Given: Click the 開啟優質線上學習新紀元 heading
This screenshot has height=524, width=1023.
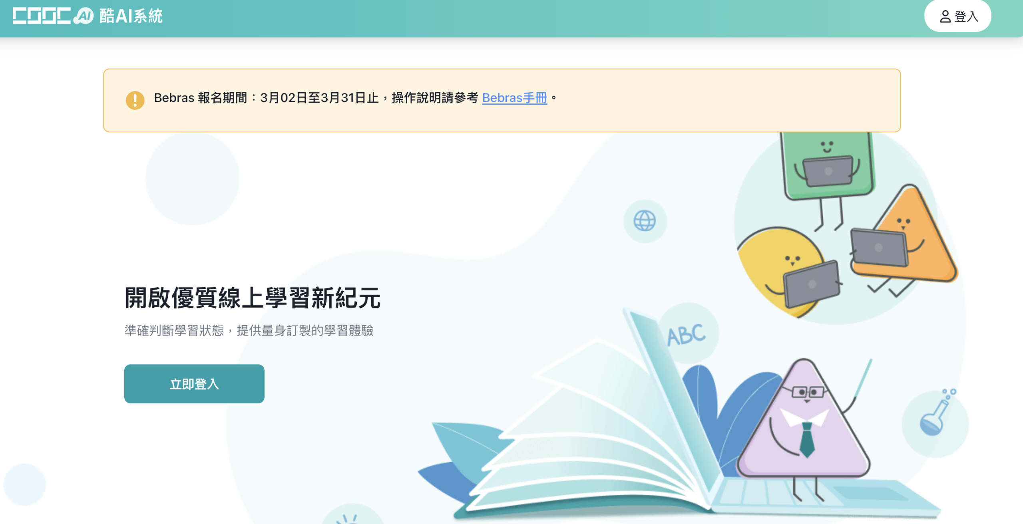Looking at the screenshot, I should [x=253, y=298].
